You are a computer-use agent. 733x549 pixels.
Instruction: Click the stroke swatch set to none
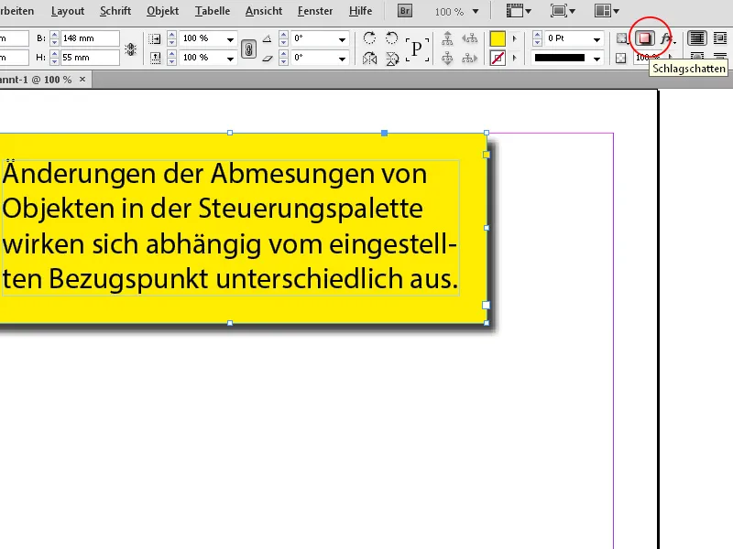tap(498, 59)
